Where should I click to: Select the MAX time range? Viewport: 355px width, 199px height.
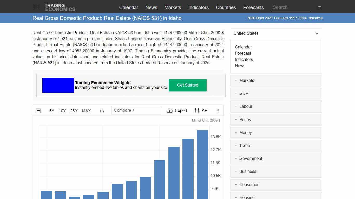click(x=86, y=111)
